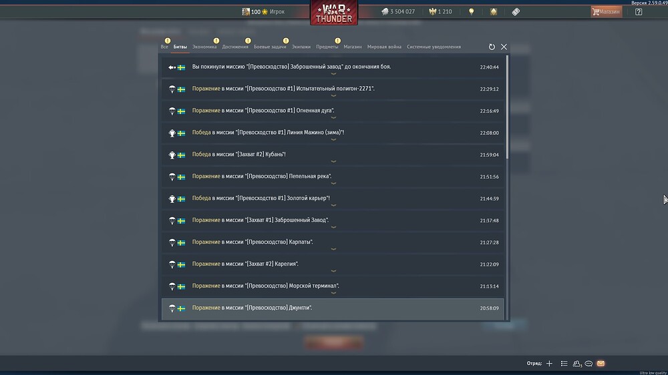
Task: Refresh the message log
Action: pos(492,47)
